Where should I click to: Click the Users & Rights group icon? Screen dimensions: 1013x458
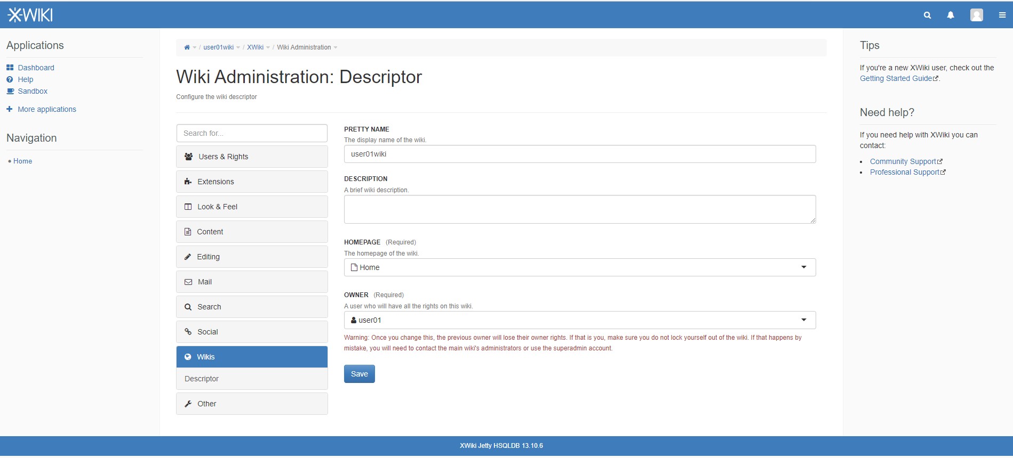pyautogui.click(x=188, y=157)
